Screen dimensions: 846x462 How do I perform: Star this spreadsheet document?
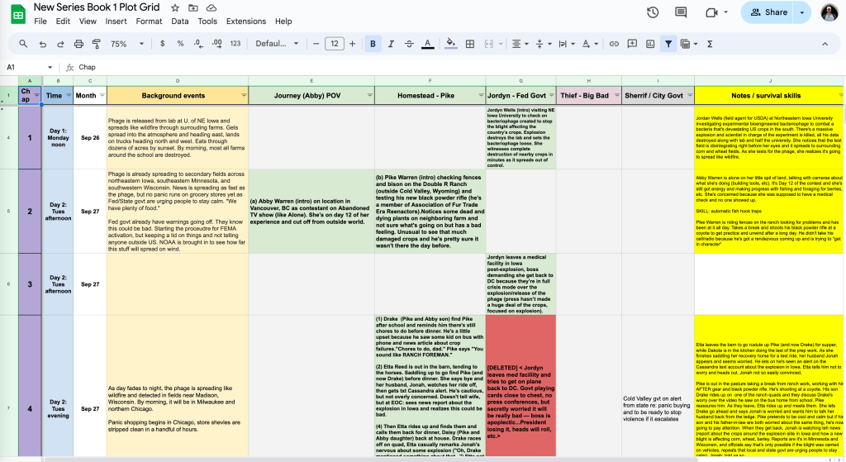pyautogui.click(x=175, y=7)
